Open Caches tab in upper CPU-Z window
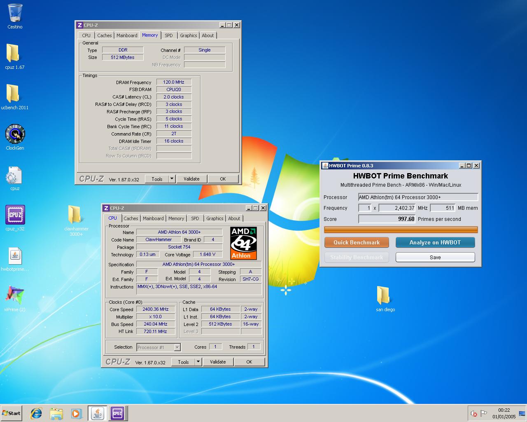Image resolution: width=527 pixels, height=422 pixels. coord(104,35)
